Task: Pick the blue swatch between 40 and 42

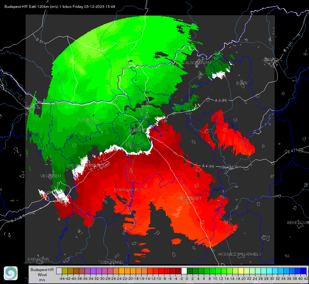Action: pyautogui.click(x=304, y=271)
